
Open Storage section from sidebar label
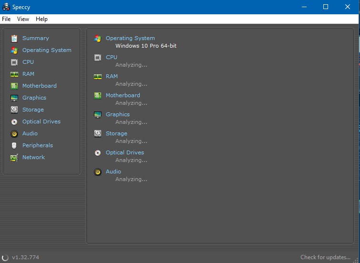click(33, 110)
